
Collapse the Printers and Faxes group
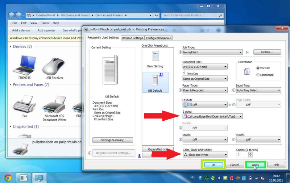pyautogui.click(x=11, y=85)
